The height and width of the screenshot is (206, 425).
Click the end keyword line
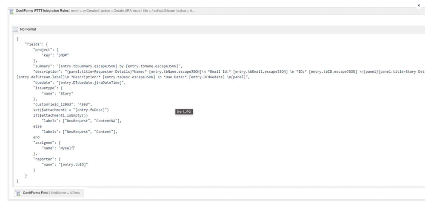(36, 137)
